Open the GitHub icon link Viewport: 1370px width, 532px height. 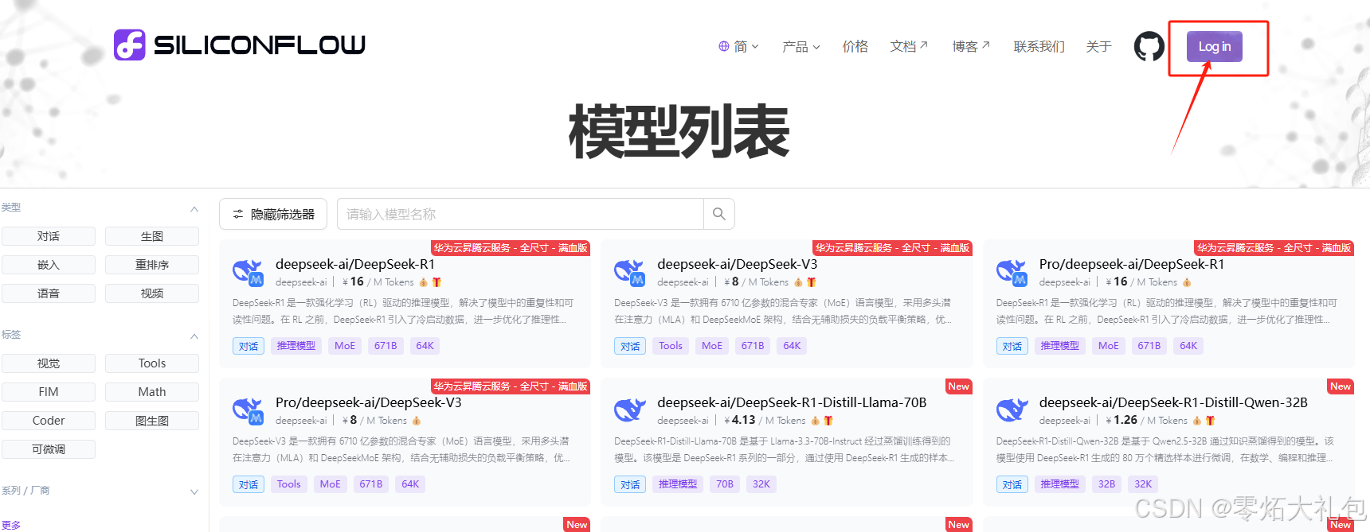click(1149, 47)
